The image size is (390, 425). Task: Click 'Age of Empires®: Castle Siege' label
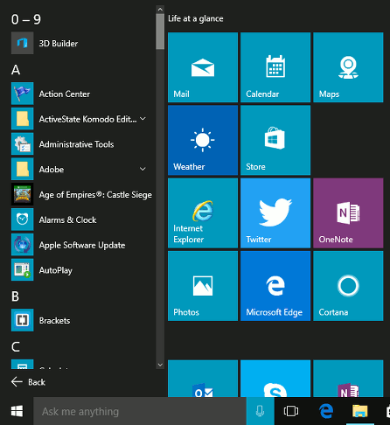click(95, 195)
